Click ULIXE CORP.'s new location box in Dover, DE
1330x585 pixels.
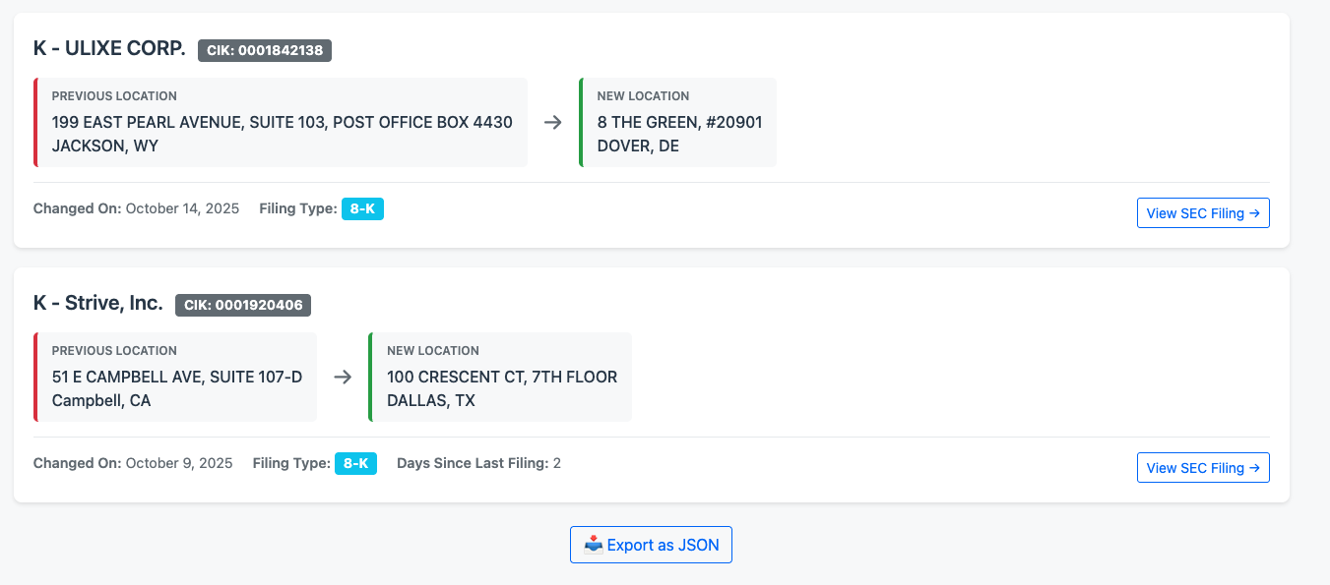point(678,122)
